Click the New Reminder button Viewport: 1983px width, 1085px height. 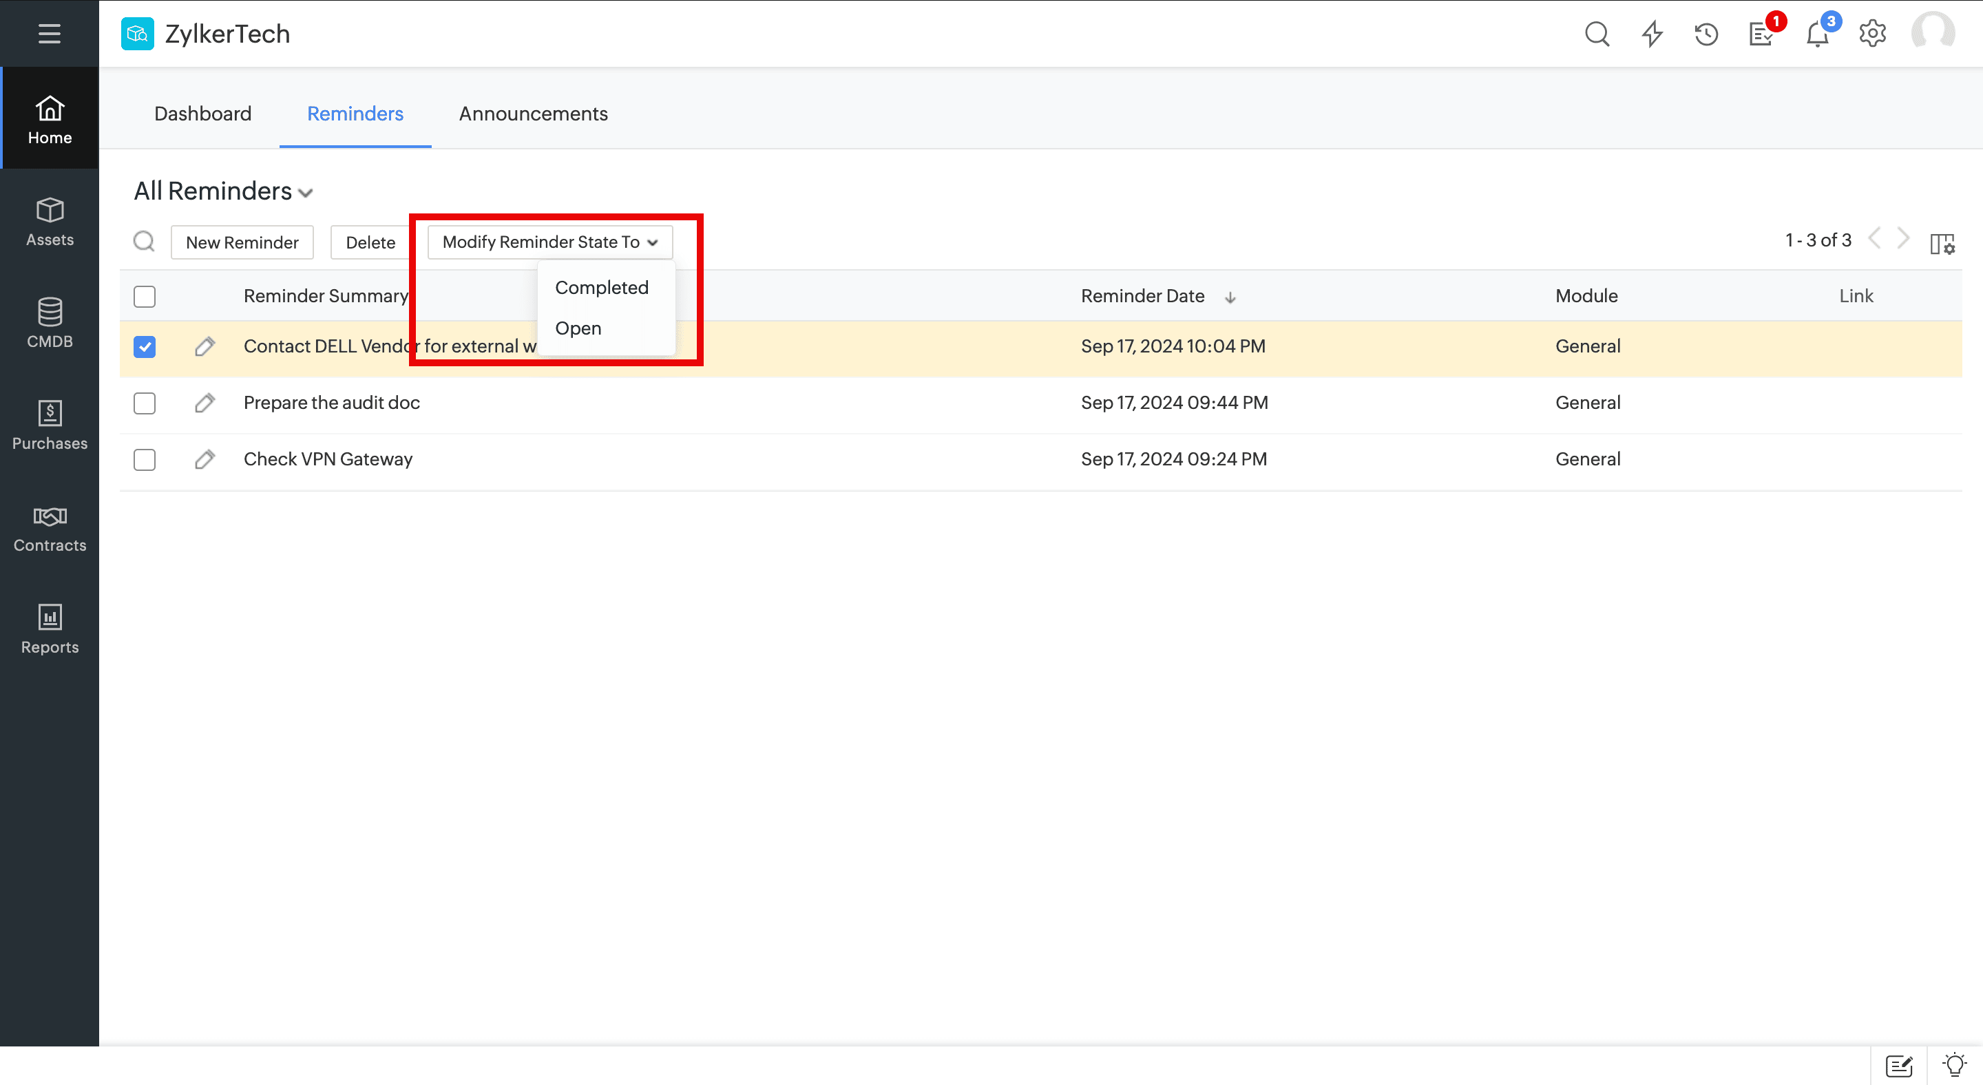[242, 242]
